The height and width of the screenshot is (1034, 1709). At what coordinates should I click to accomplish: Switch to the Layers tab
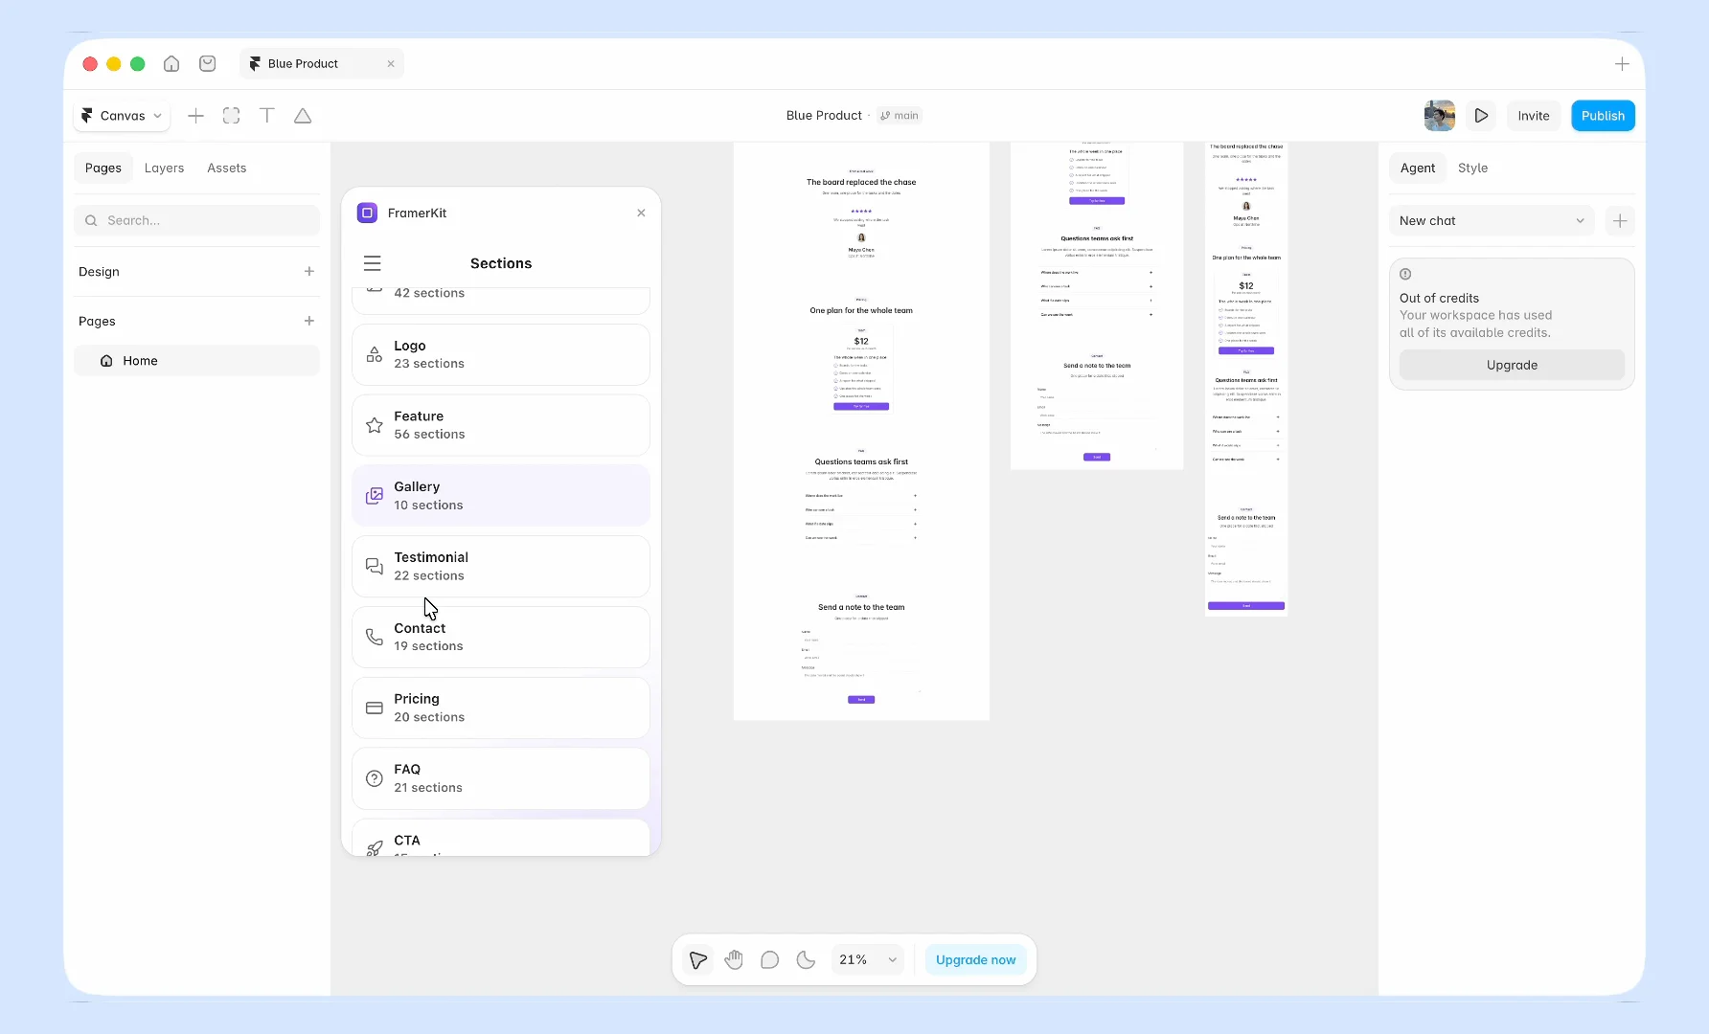(x=164, y=168)
